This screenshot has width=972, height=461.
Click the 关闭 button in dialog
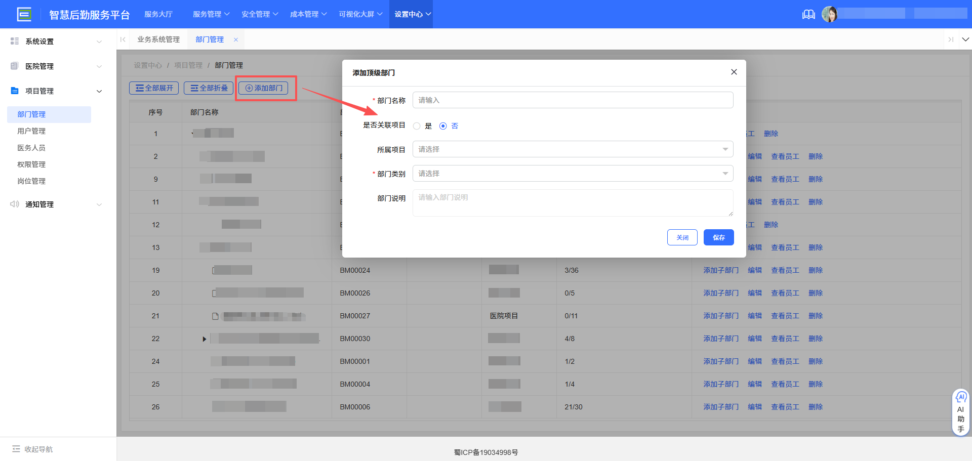click(x=682, y=237)
